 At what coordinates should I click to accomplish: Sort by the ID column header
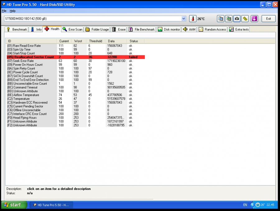31,41
